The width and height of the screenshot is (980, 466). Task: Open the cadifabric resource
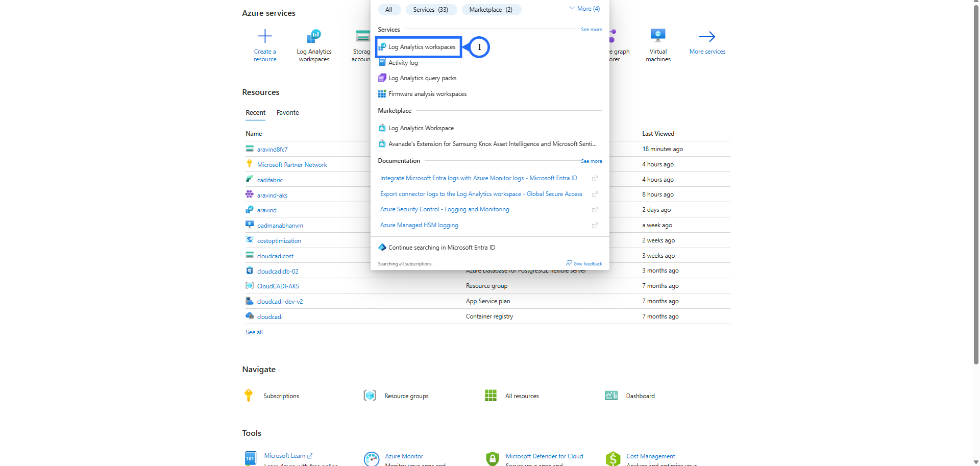click(269, 180)
